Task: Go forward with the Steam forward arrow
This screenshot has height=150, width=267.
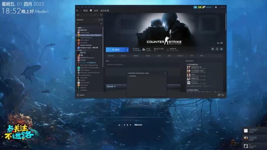Action: coord(81,11)
